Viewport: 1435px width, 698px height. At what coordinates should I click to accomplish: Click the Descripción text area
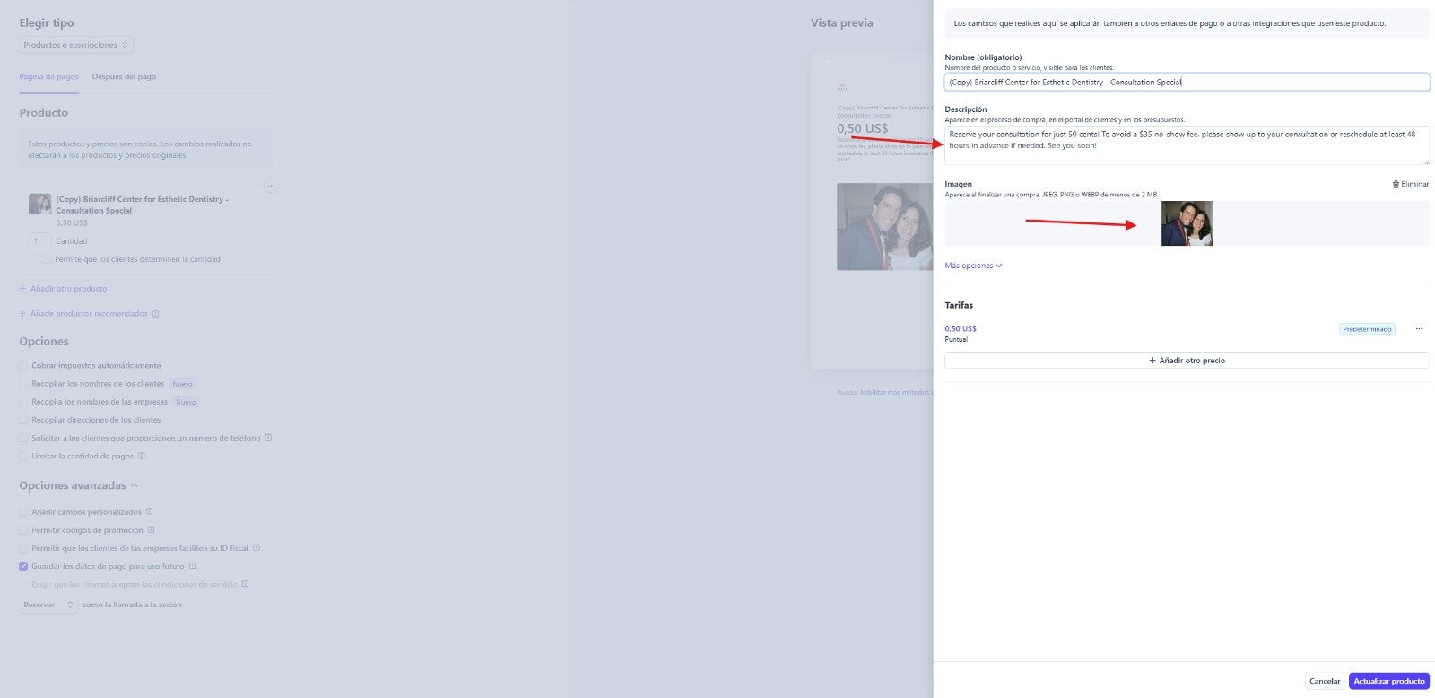click(1187, 145)
